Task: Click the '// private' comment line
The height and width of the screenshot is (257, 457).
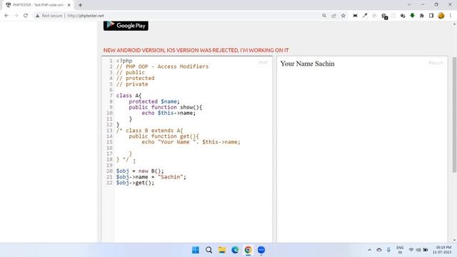Action: click(x=132, y=84)
